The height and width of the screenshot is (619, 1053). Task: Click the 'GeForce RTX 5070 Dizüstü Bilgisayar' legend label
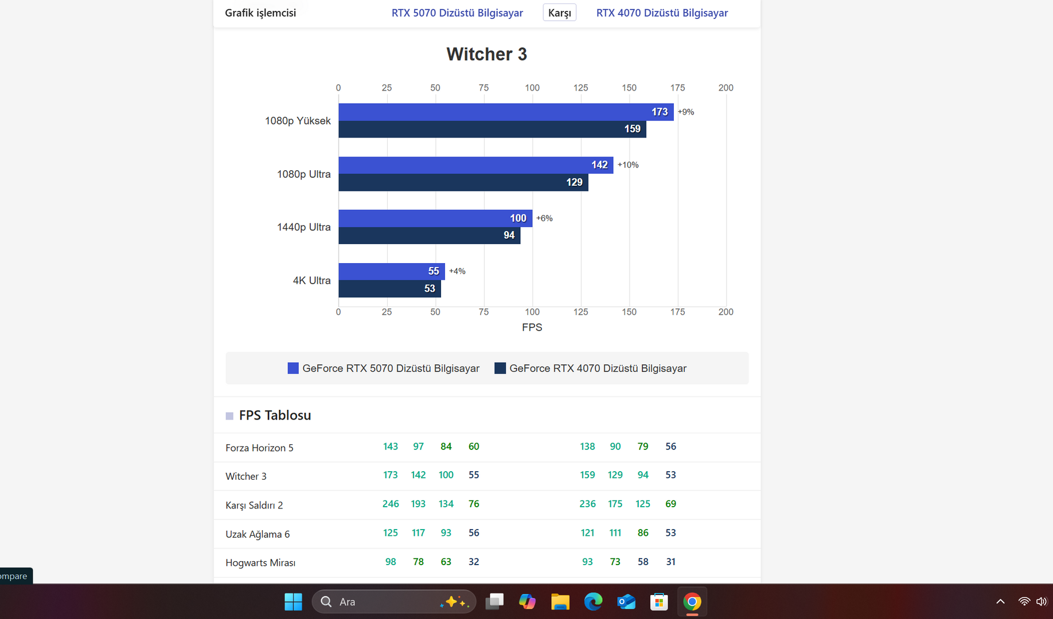[x=391, y=369]
